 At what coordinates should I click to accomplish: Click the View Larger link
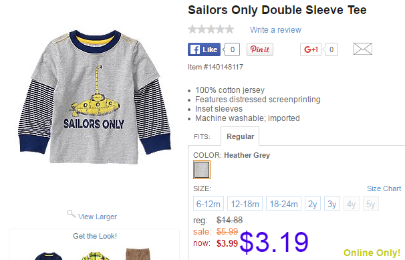point(98,217)
